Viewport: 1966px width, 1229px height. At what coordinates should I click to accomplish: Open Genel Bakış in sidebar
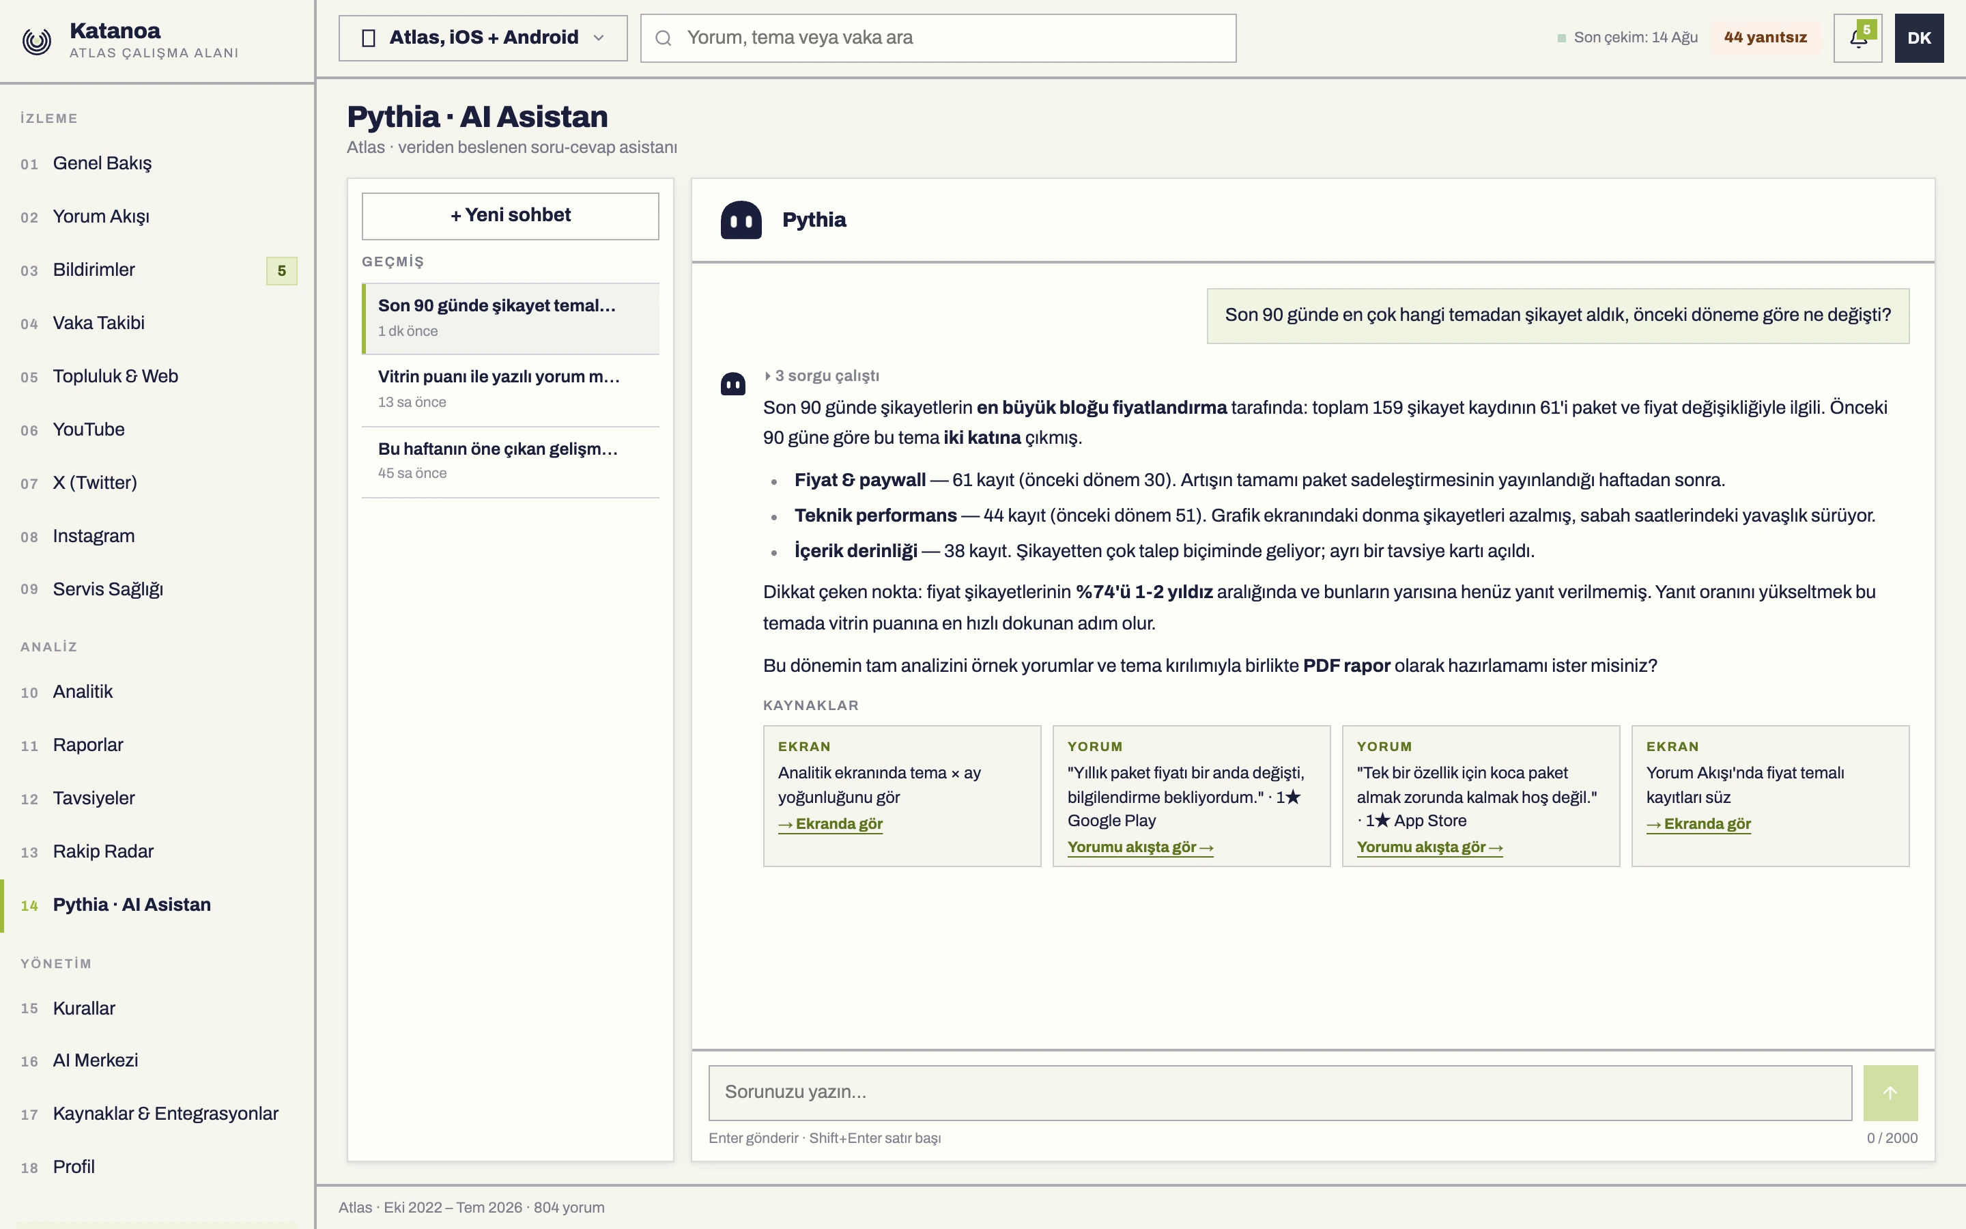tap(158, 163)
